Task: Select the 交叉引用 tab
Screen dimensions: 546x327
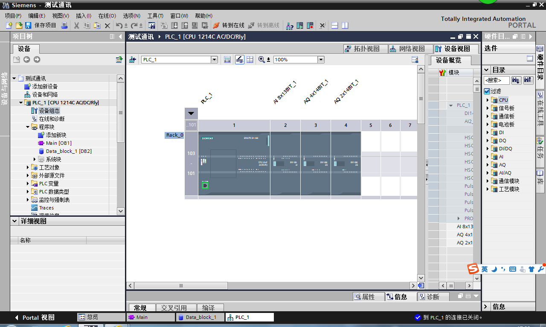Action: 176,307
